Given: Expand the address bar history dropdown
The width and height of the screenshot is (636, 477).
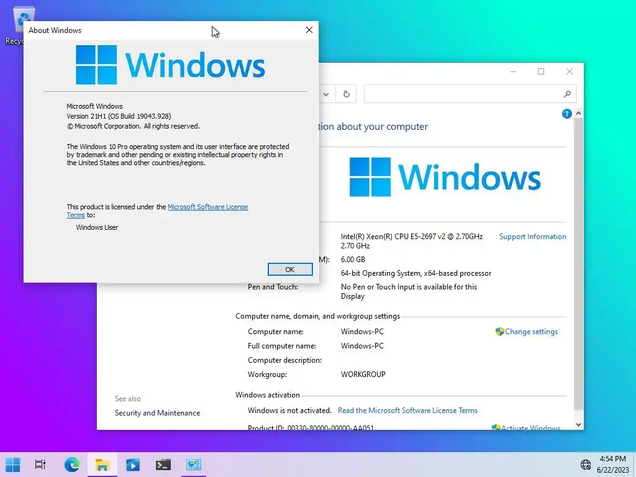Looking at the screenshot, I should pyautogui.click(x=326, y=94).
